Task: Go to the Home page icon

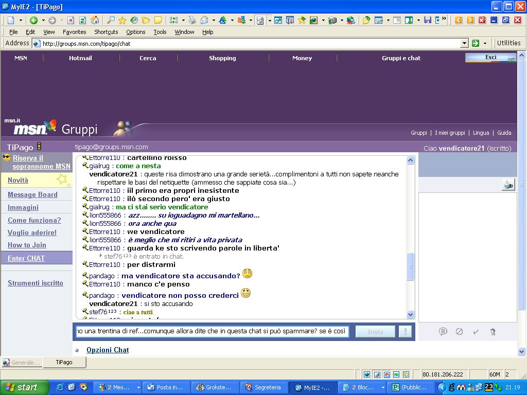Action: click(x=95, y=21)
